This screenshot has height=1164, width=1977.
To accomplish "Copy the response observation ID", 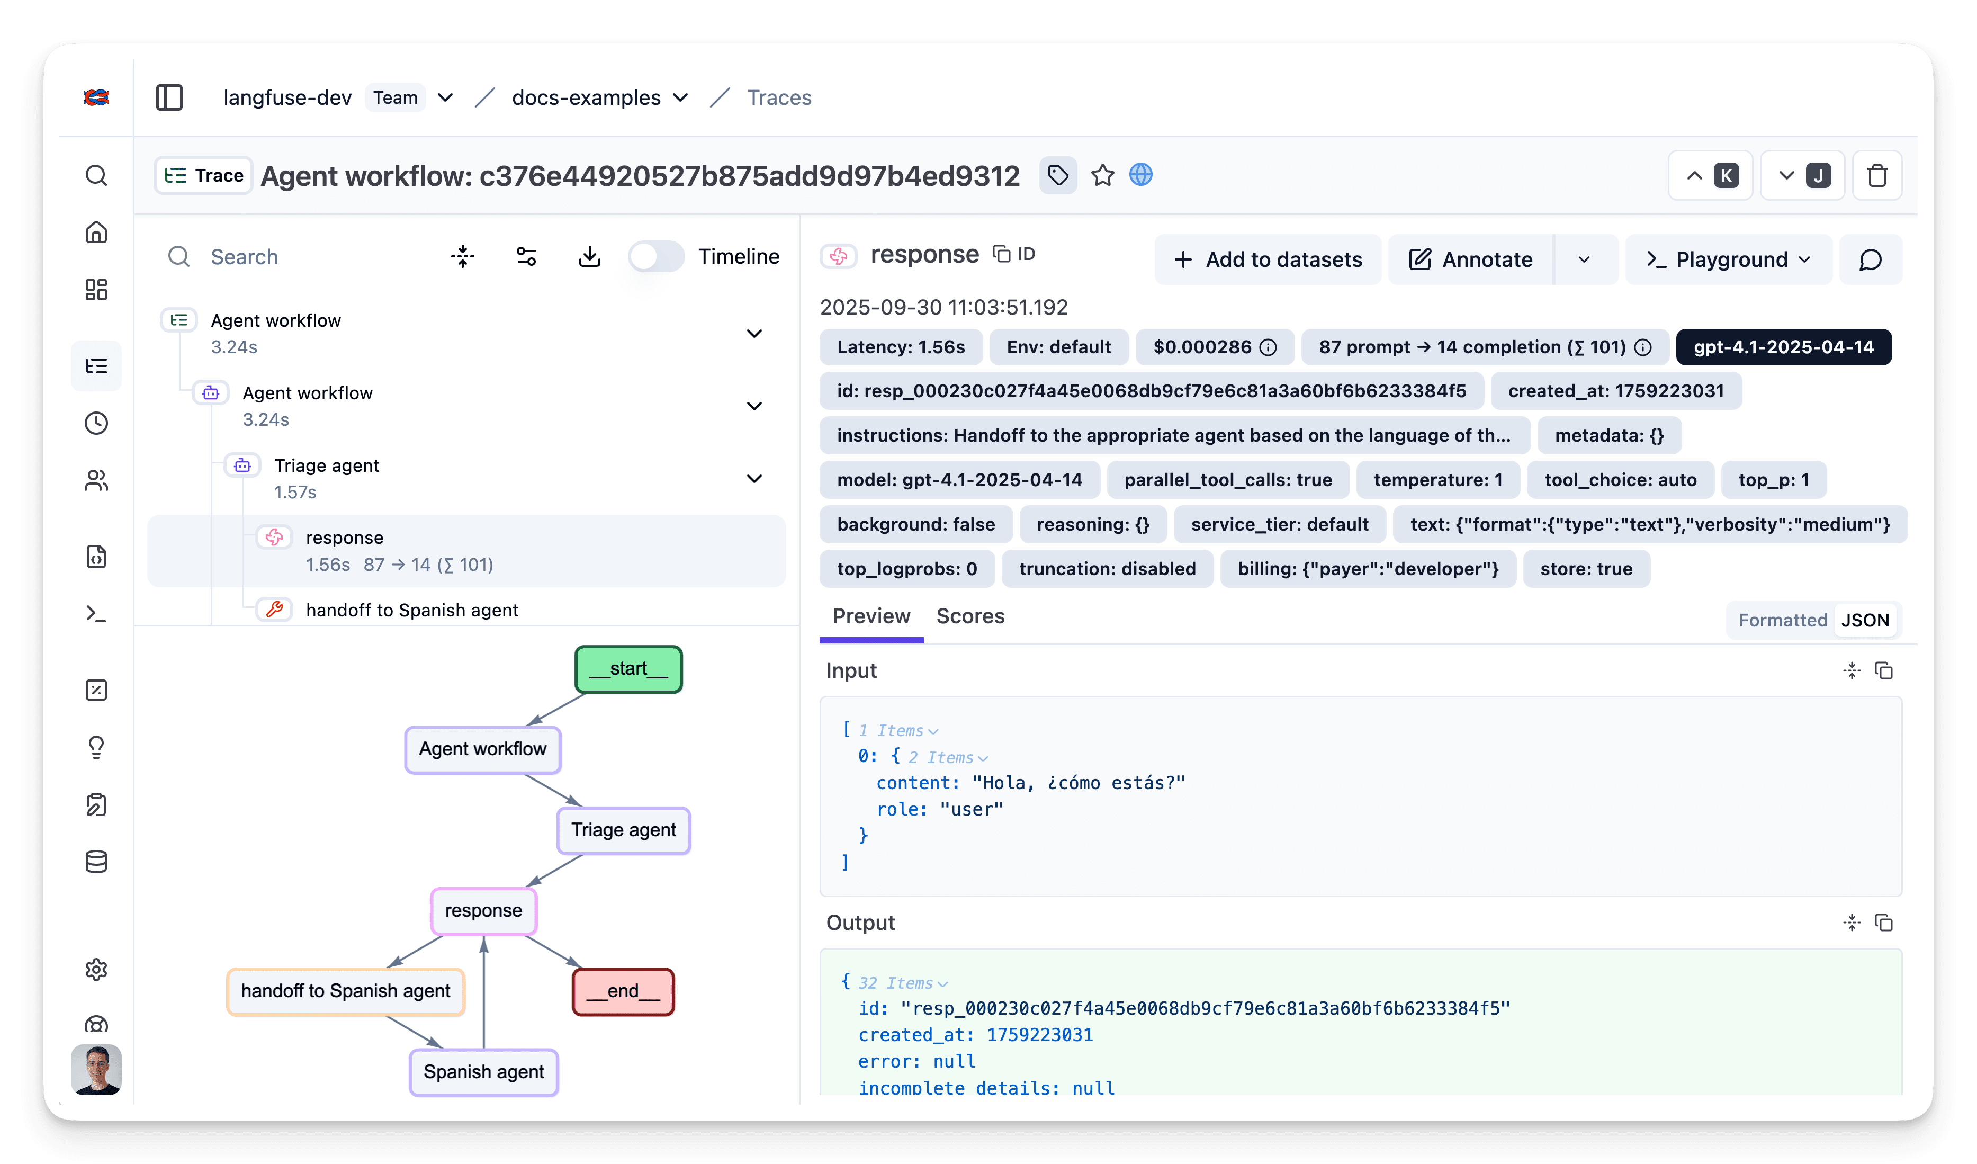I will click(1014, 254).
